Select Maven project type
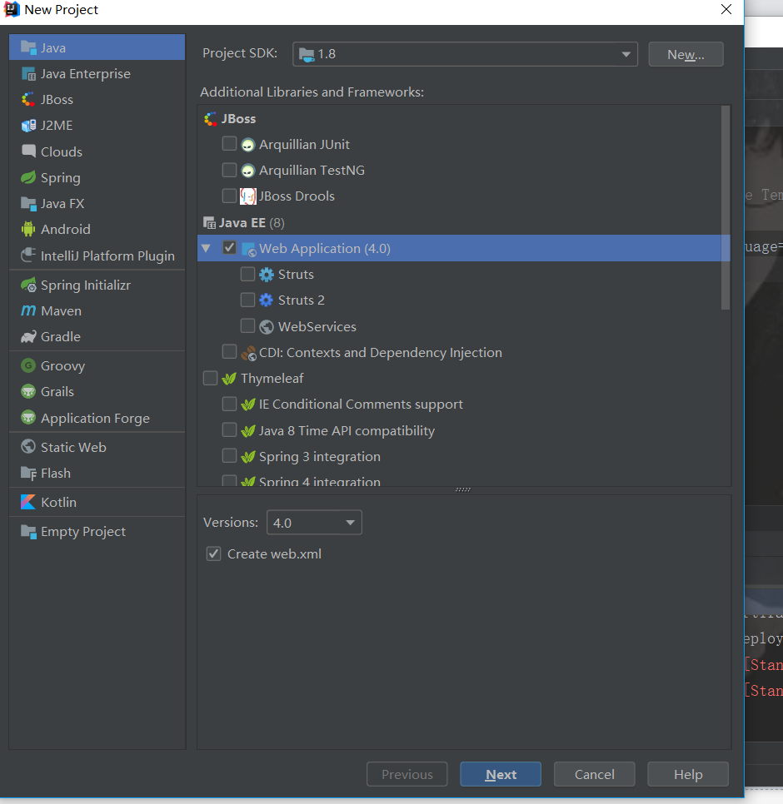 (x=97, y=310)
